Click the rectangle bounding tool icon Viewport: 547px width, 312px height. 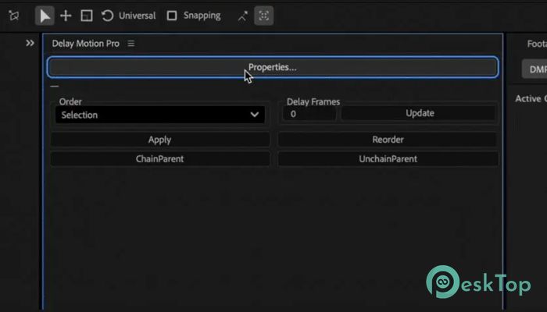(x=87, y=16)
